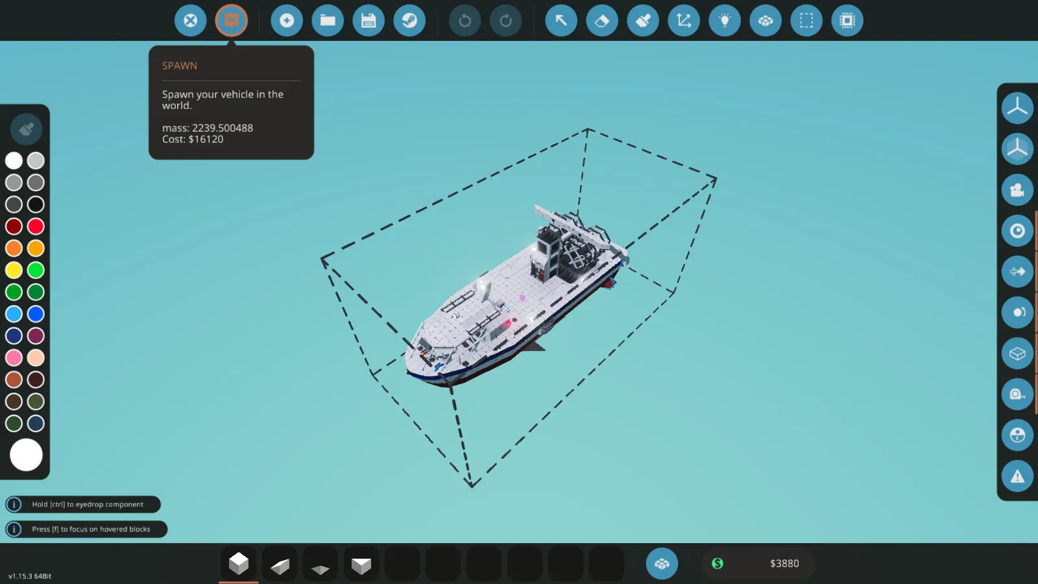
Task: Save the vehicle with the floppy disk icon
Action: (x=368, y=21)
